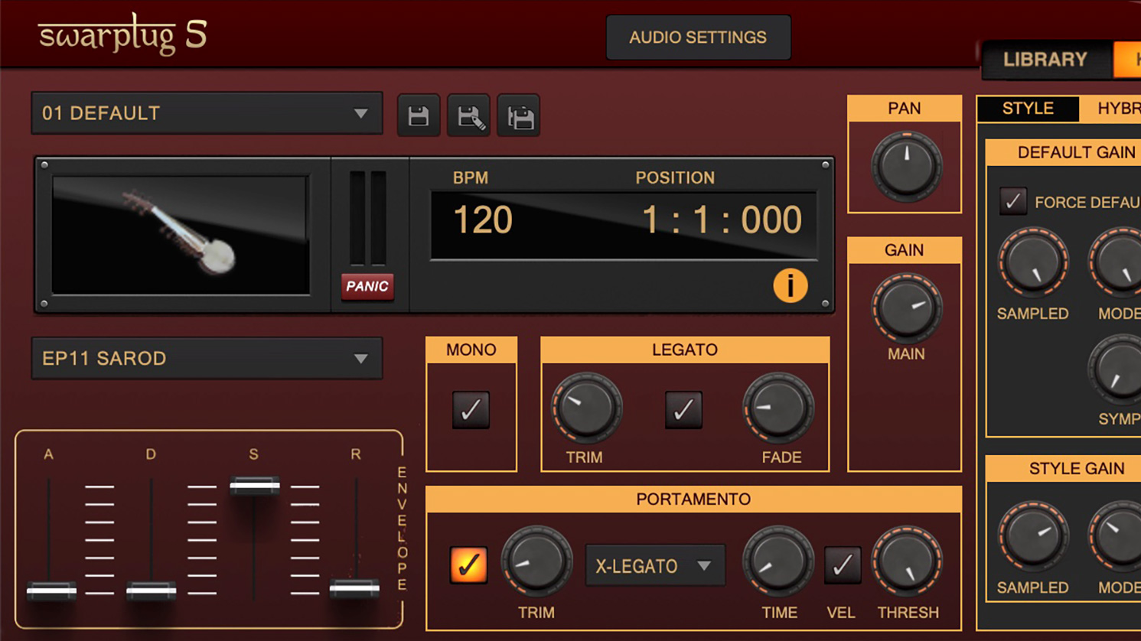Toggle the MONO checkbox
The image size is (1141, 641).
point(471,410)
